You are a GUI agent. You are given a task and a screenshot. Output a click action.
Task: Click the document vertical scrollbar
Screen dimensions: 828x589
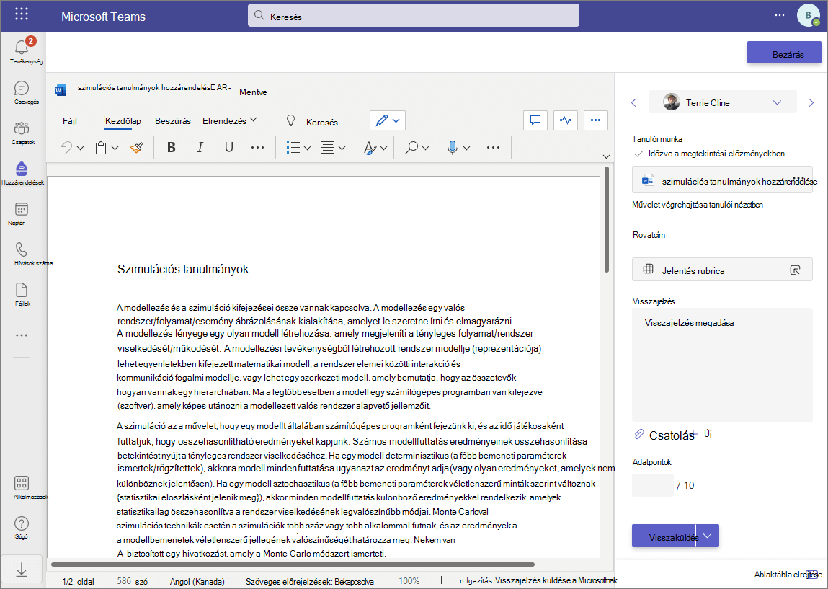(x=607, y=219)
